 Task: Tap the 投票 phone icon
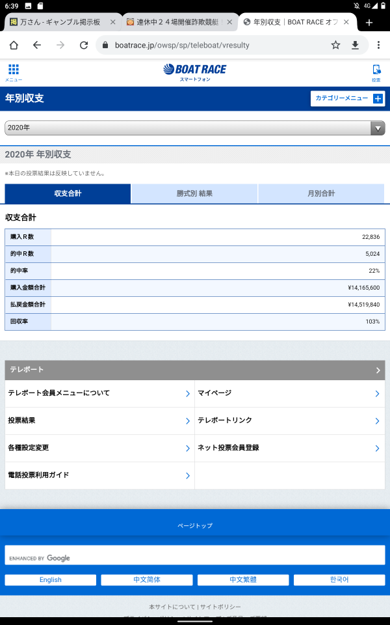point(376,73)
